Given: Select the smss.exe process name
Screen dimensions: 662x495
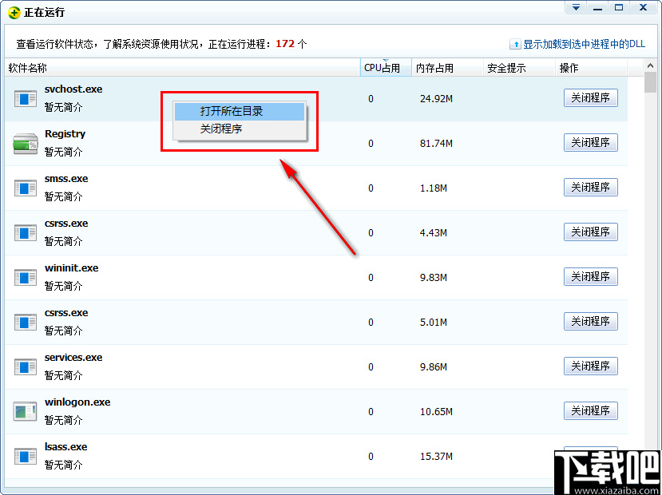Looking at the screenshot, I should (66, 179).
